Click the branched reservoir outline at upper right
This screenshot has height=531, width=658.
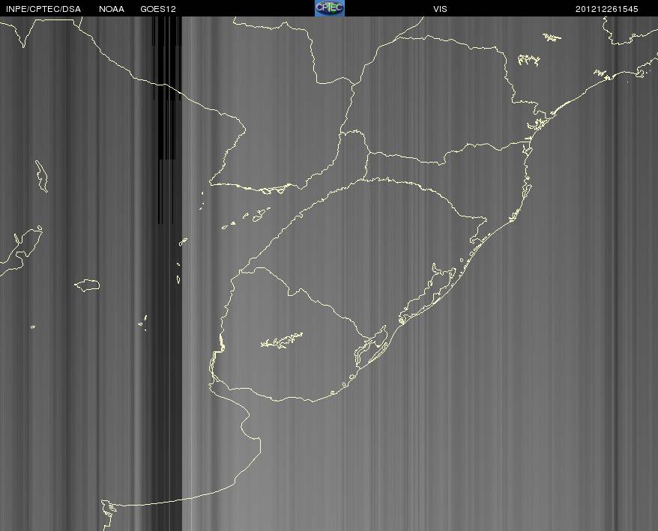(x=528, y=60)
